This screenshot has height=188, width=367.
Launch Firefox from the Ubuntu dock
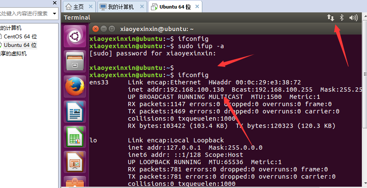tap(75, 87)
